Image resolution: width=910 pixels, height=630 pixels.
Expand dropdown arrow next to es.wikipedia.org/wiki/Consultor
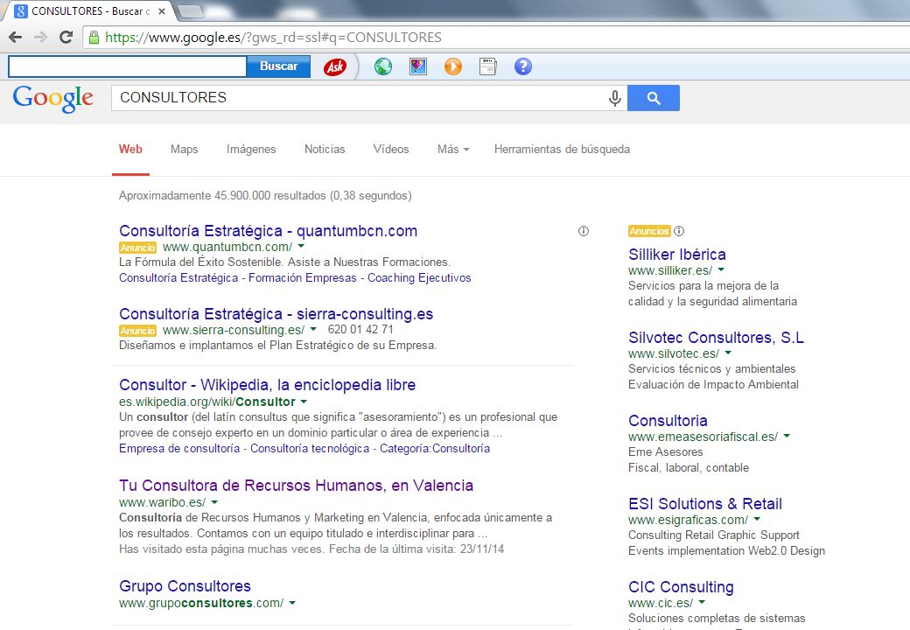click(304, 402)
